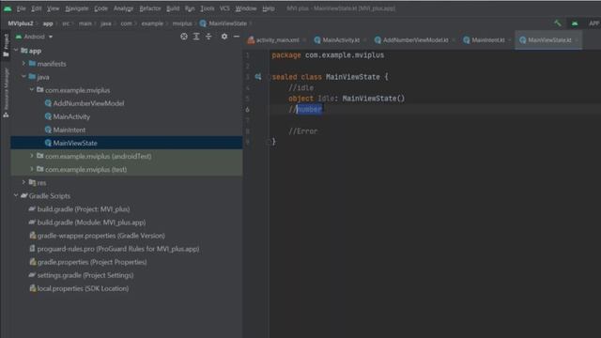Open the Tools menu
Viewport: 601px width, 338px height.
tap(207, 8)
